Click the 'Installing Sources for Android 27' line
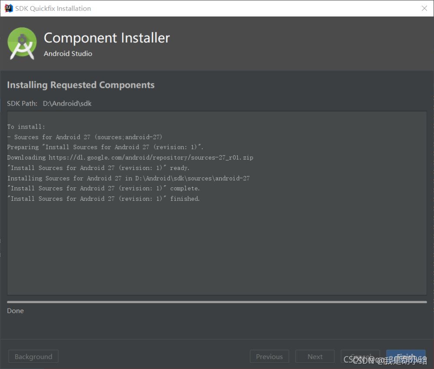The image size is (434, 369). 128,178
